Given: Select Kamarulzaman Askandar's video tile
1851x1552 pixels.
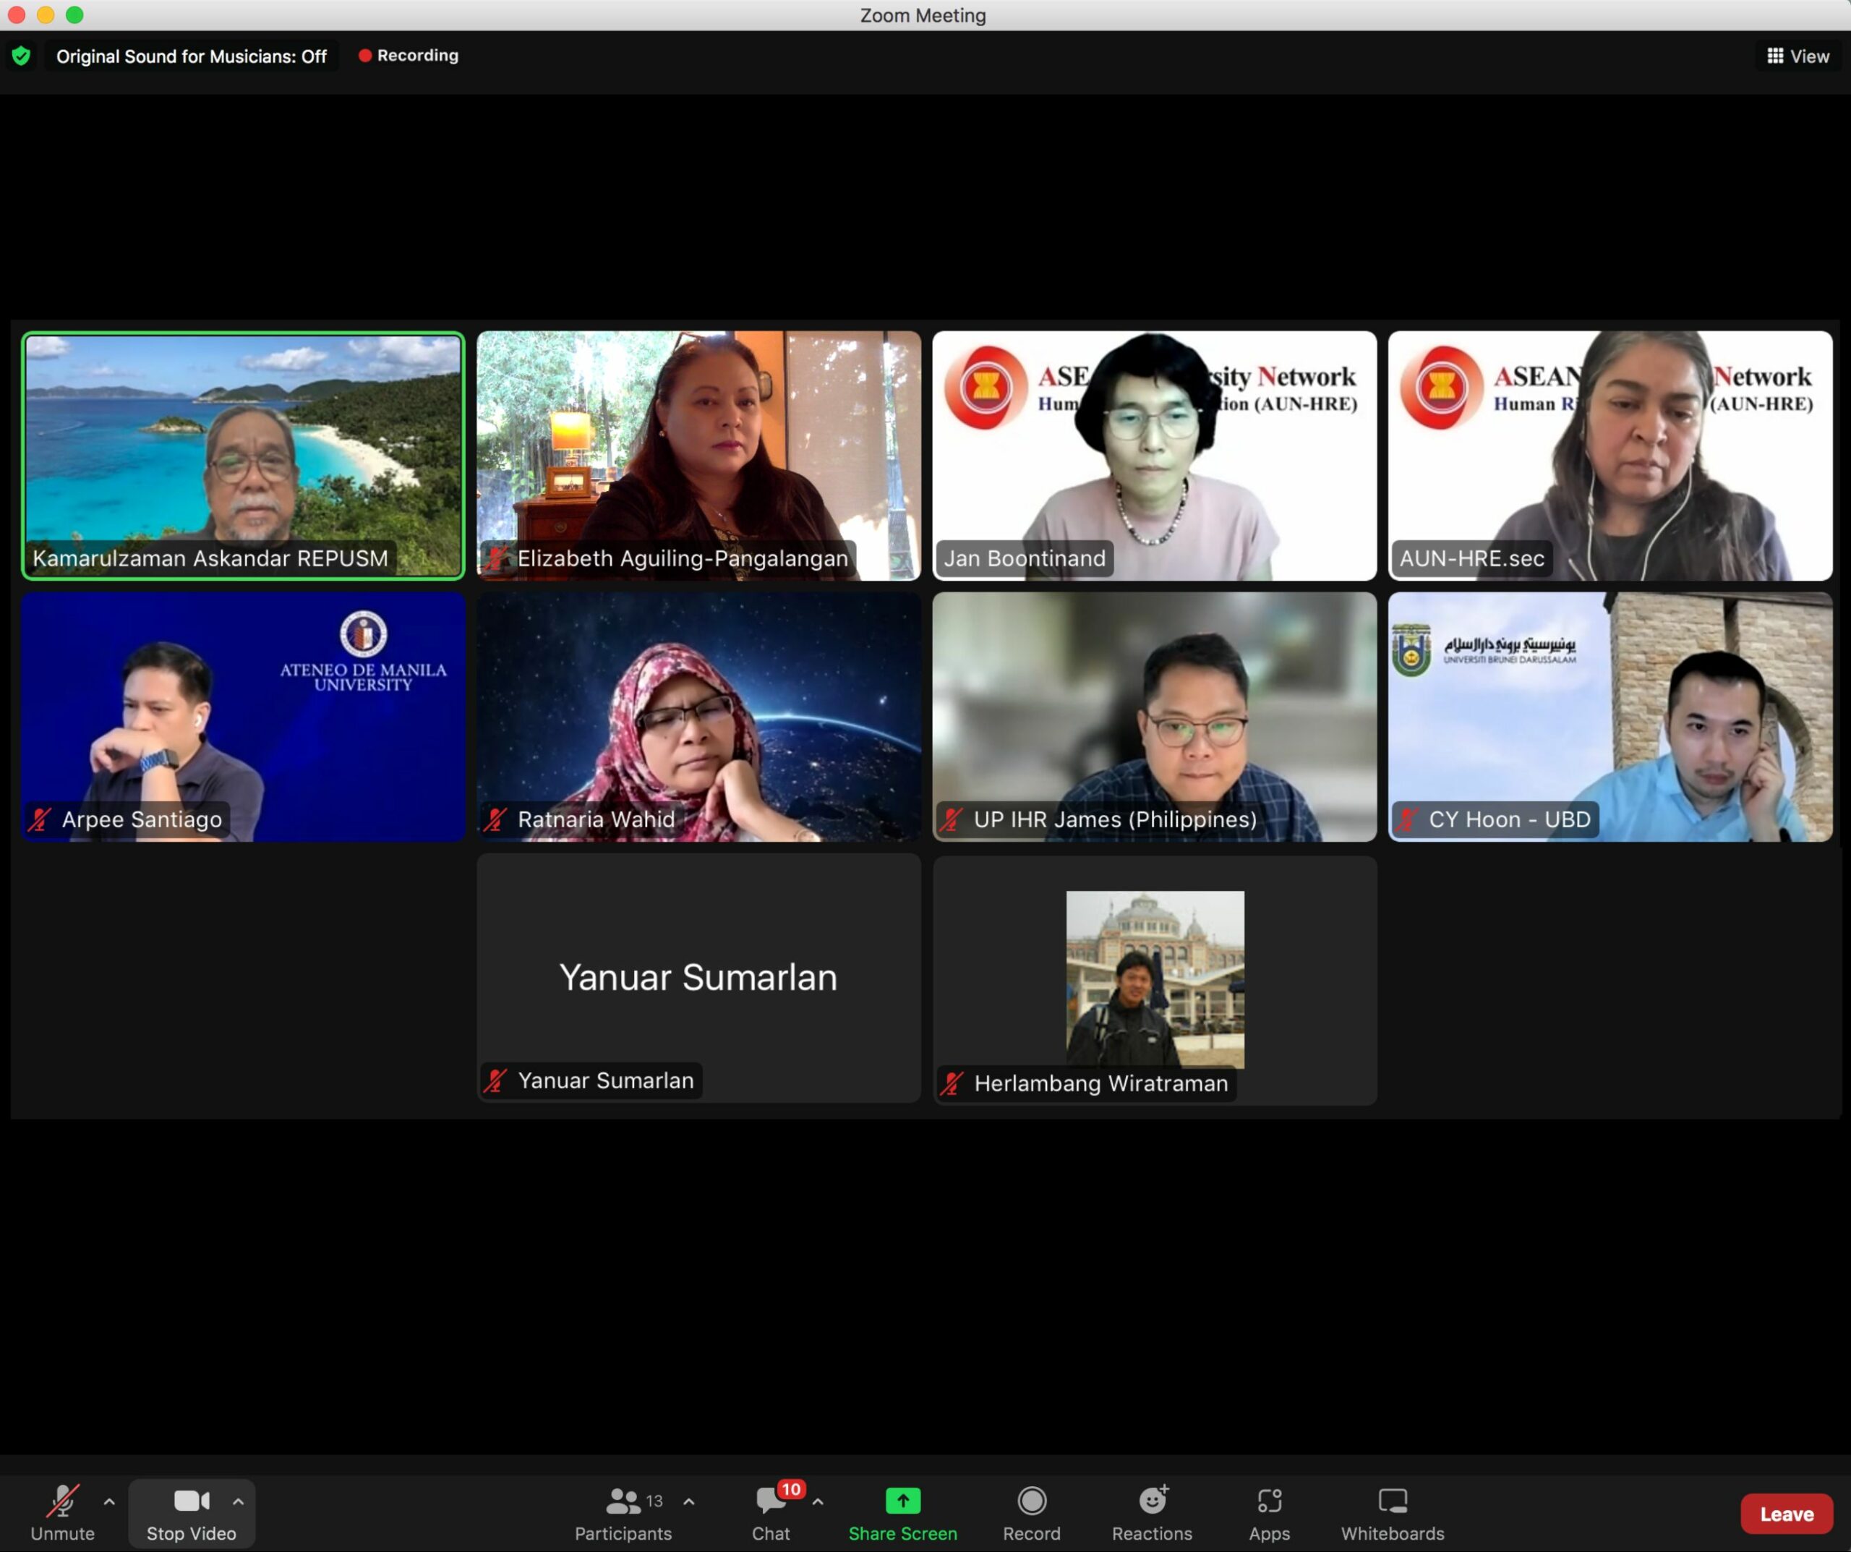Looking at the screenshot, I should [x=243, y=455].
